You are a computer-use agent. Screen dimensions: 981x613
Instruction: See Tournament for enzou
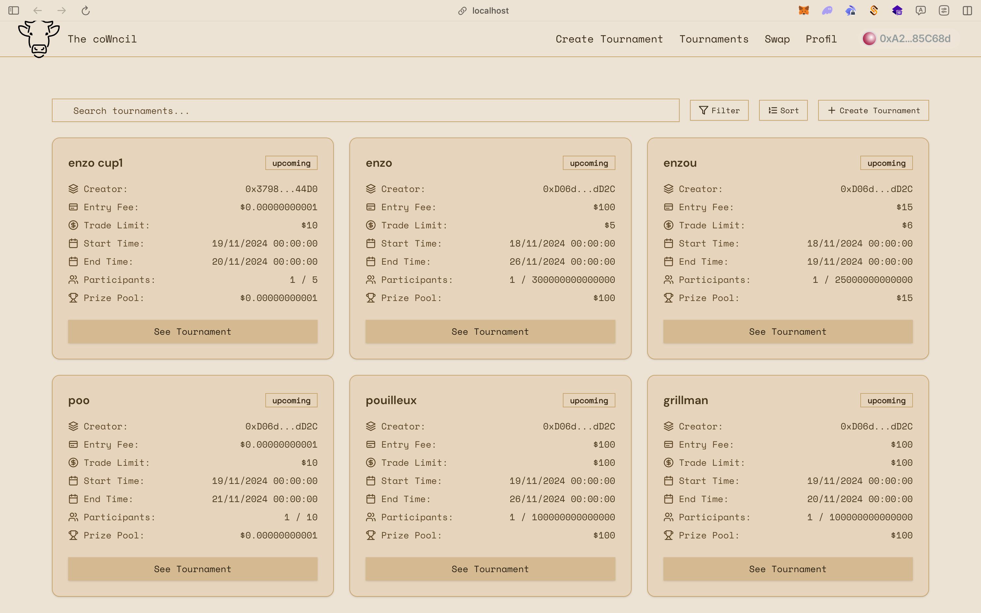(788, 331)
